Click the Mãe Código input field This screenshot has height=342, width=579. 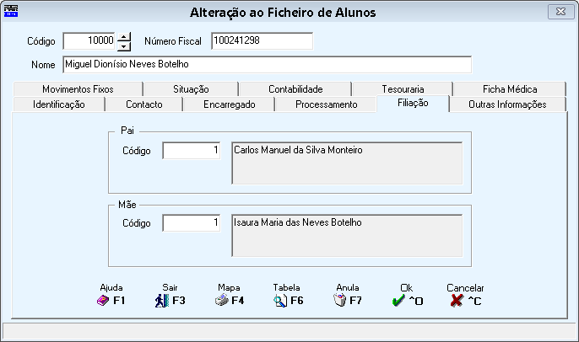192,223
